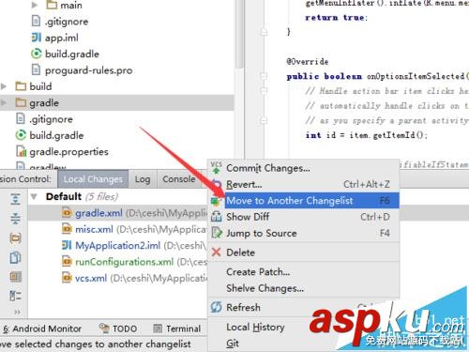Viewport: 469px width, 352px height.
Task: Select proguard-rules.pro file
Action: [x=88, y=70]
